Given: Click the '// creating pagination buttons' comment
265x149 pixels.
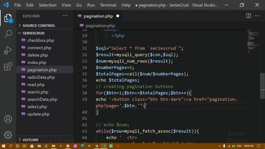Looking at the screenshot, I should [134, 87].
